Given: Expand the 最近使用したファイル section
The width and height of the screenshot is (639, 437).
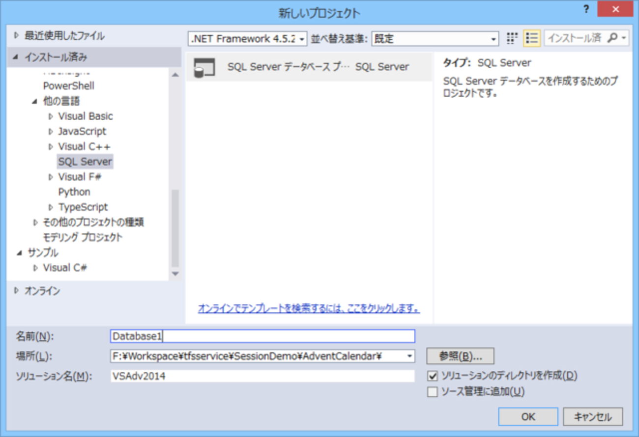Looking at the screenshot, I should pyautogui.click(x=16, y=35).
